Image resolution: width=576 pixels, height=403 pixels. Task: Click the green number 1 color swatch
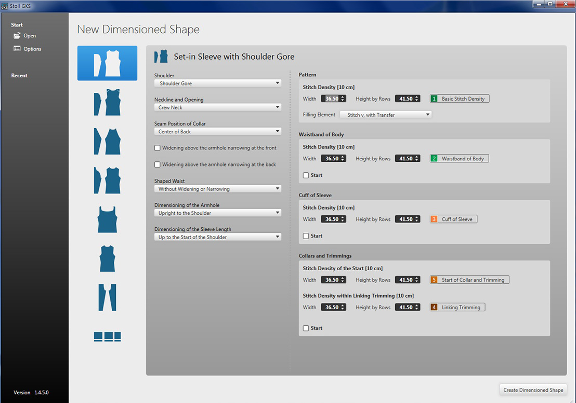pyautogui.click(x=434, y=99)
